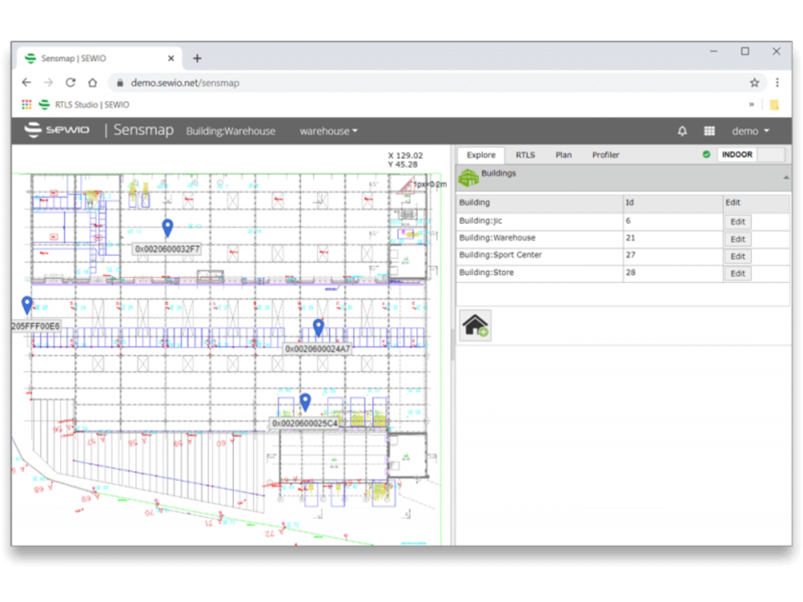Image resolution: width=803 pixels, height=602 pixels.
Task: Edit the Building:Sport Center row
Action: coord(737,256)
